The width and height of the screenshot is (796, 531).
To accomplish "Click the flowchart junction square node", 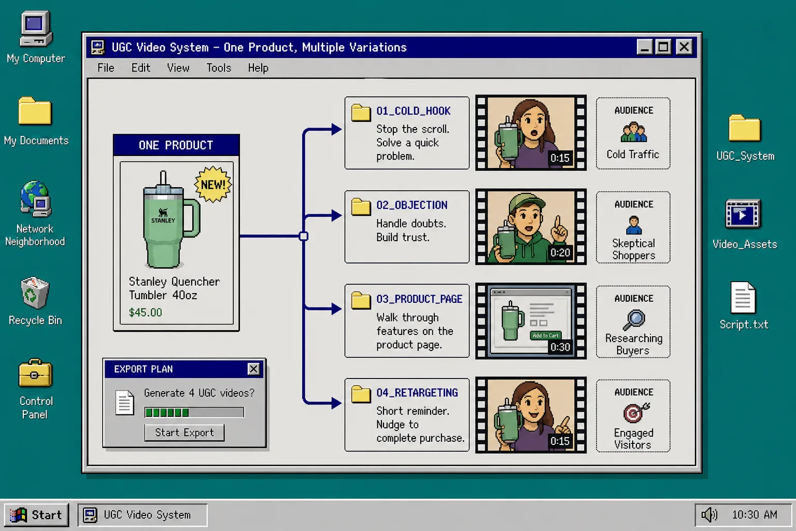I will [x=304, y=236].
